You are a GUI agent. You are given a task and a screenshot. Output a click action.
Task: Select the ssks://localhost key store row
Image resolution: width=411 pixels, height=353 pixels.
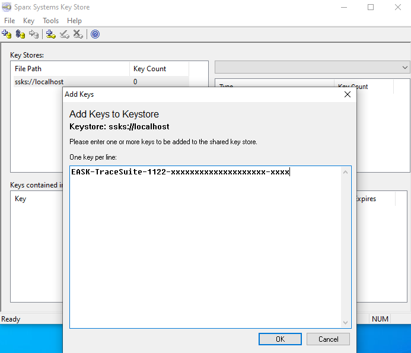pos(101,82)
